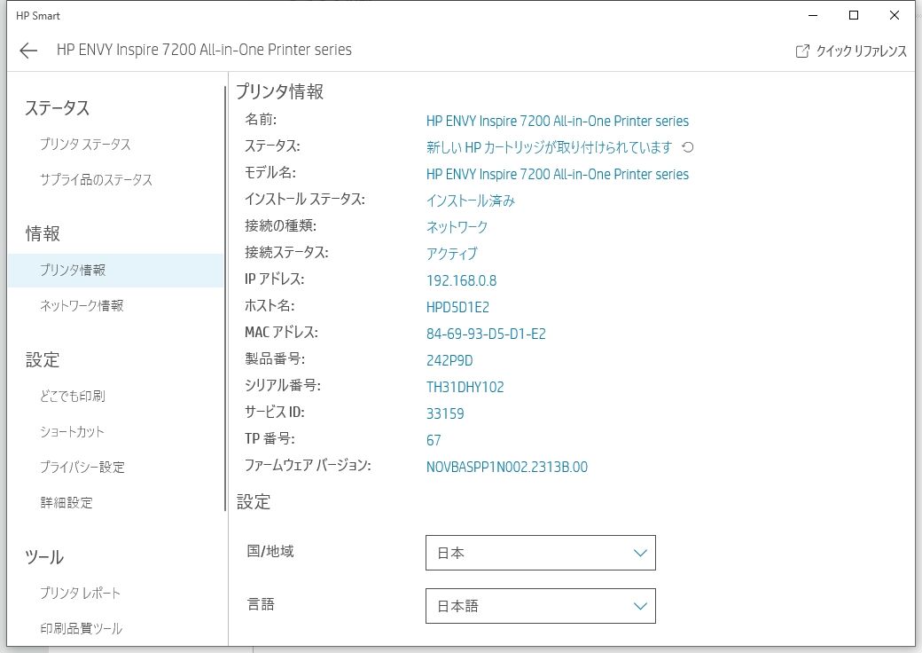Minimize the HP Smart window

tap(813, 15)
